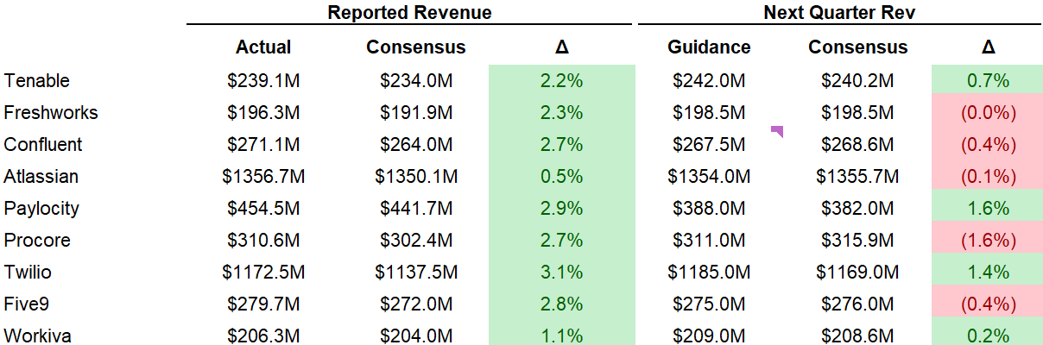Click Five9 actual revenue $279.7M
Image resolution: width=1043 pixels, height=345 pixels.
coord(263,304)
